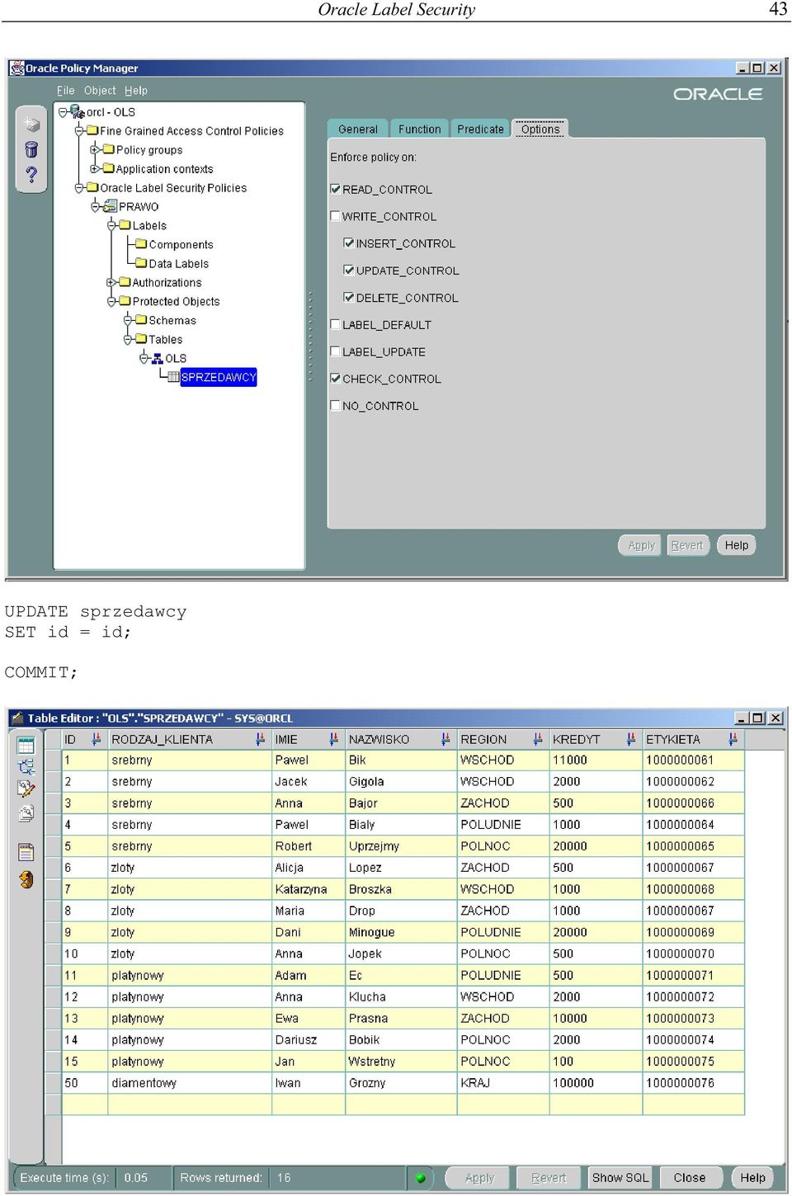792x1196 pixels.
Task: Click the question mark help icon
Action: pos(31,175)
